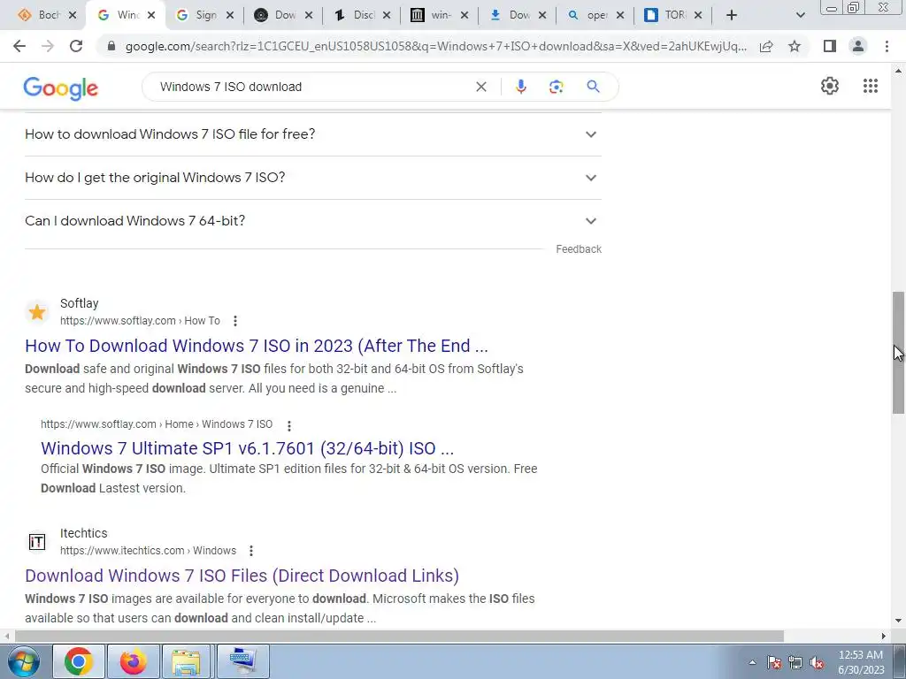Open the Chrome side panel

click(830, 46)
